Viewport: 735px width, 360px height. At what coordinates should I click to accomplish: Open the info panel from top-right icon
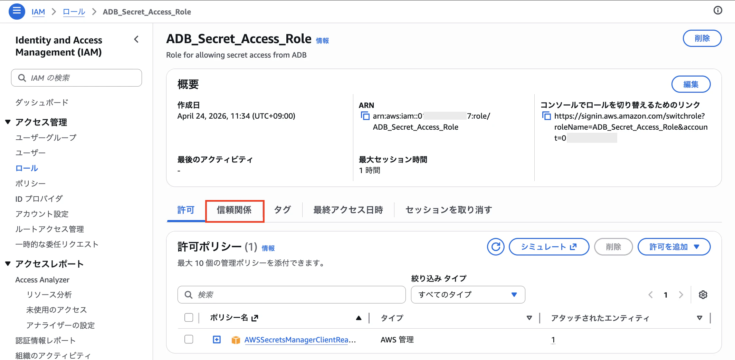[717, 11]
